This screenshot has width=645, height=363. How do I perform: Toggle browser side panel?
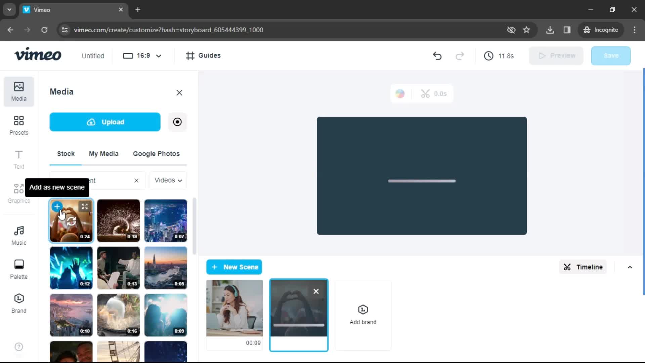567,30
